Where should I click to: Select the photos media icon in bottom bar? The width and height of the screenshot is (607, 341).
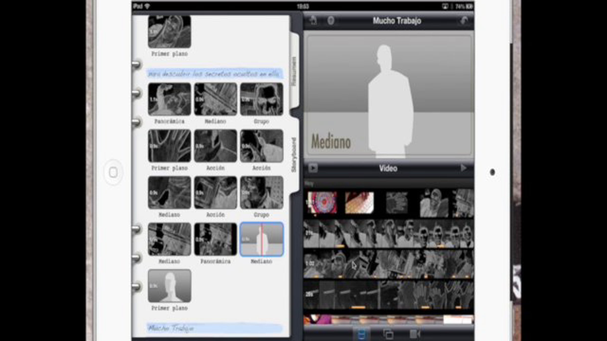(x=388, y=334)
